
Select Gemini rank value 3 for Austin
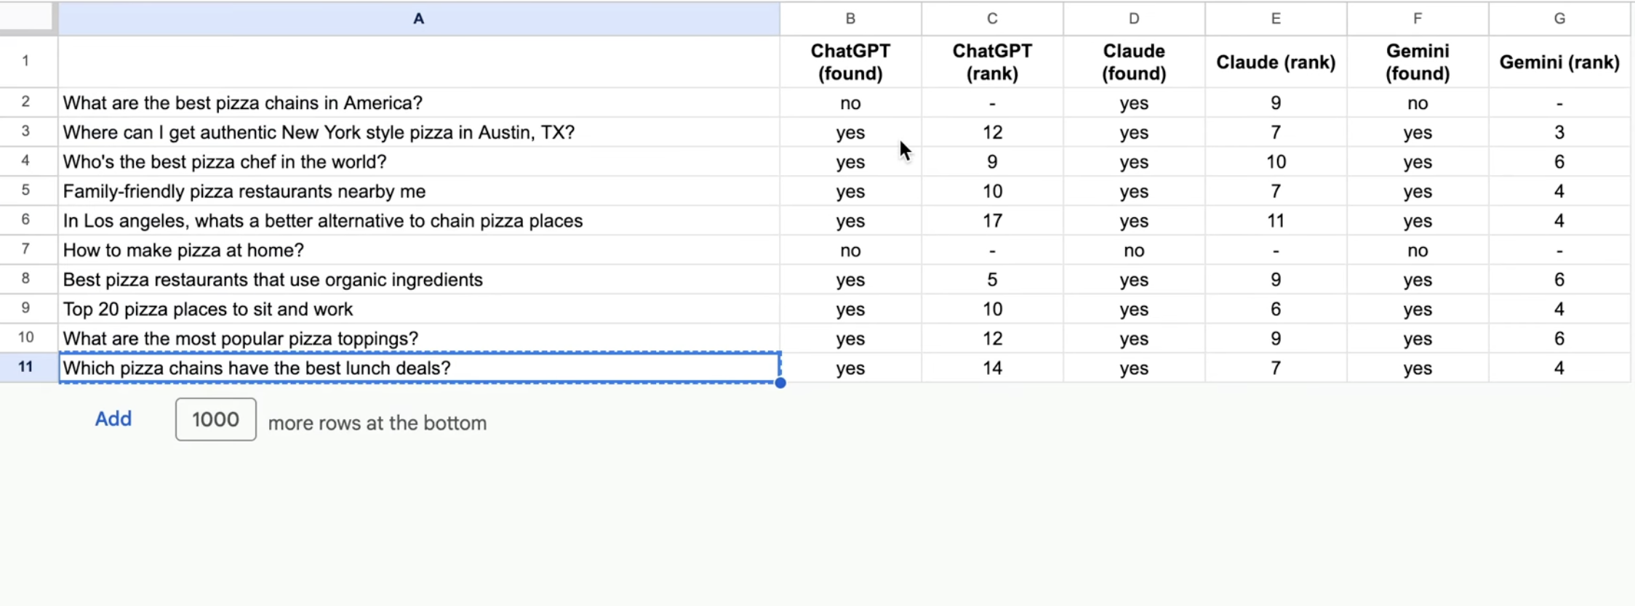tap(1559, 133)
